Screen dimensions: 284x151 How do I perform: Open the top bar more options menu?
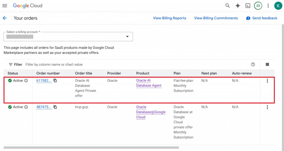(268, 6)
